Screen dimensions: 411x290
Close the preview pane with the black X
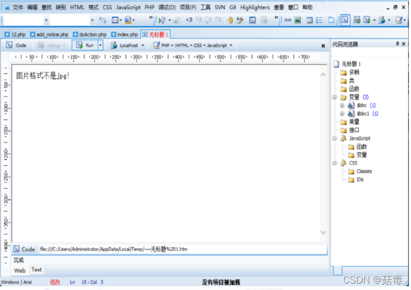coord(323,45)
